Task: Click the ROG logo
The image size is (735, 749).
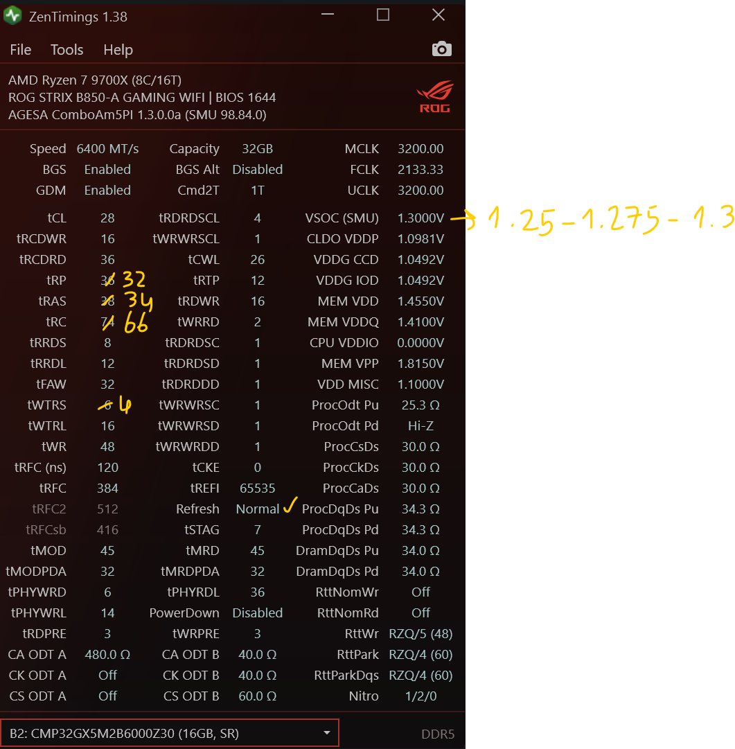Action: click(434, 97)
